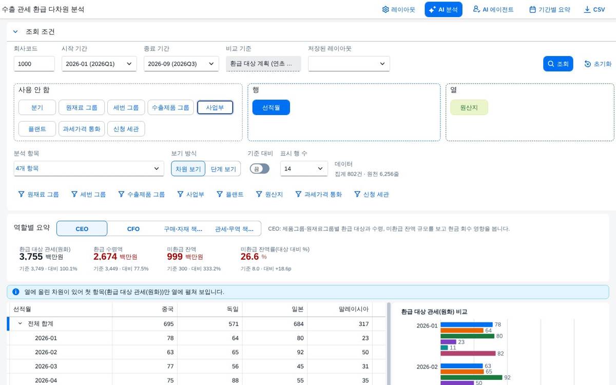Click the 기간별 요약 calendar icon
This screenshot has height=385, width=616.
click(532, 9)
